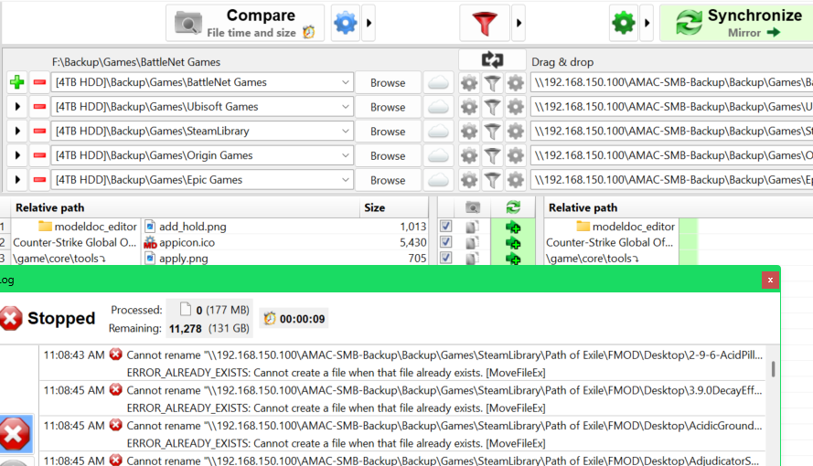The height and width of the screenshot is (466, 813).
Task: Open comparison settings blue gear
Action: [346, 23]
